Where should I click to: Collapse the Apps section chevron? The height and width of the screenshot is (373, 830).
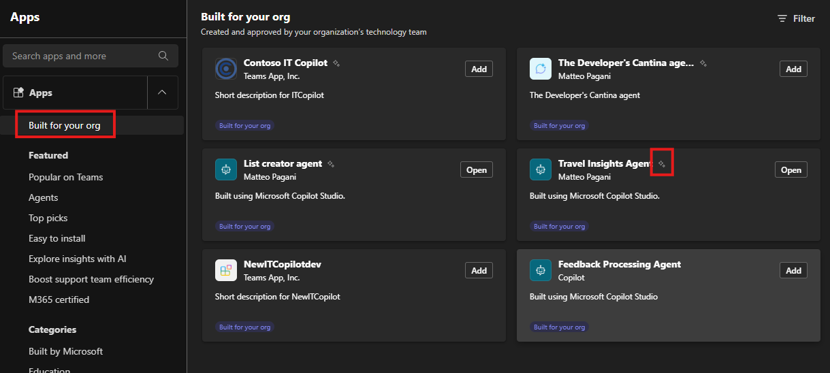coord(163,93)
